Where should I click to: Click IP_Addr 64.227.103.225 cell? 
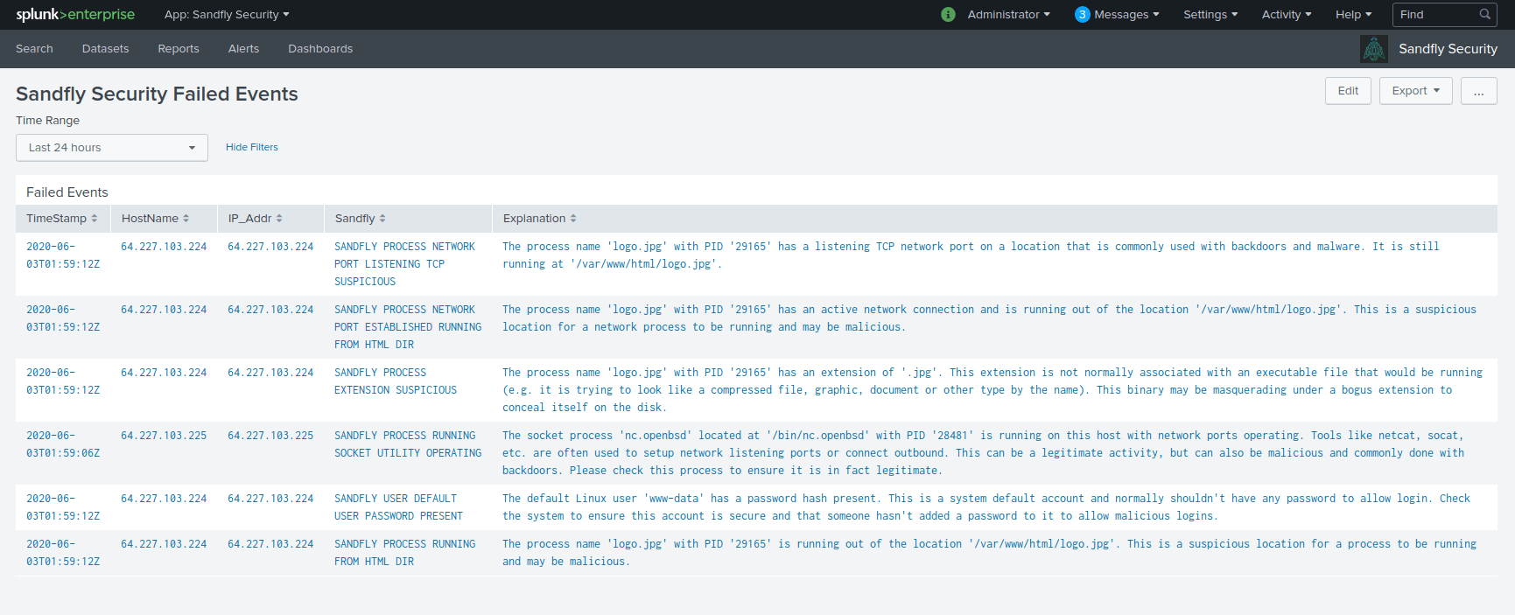click(270, 436)
